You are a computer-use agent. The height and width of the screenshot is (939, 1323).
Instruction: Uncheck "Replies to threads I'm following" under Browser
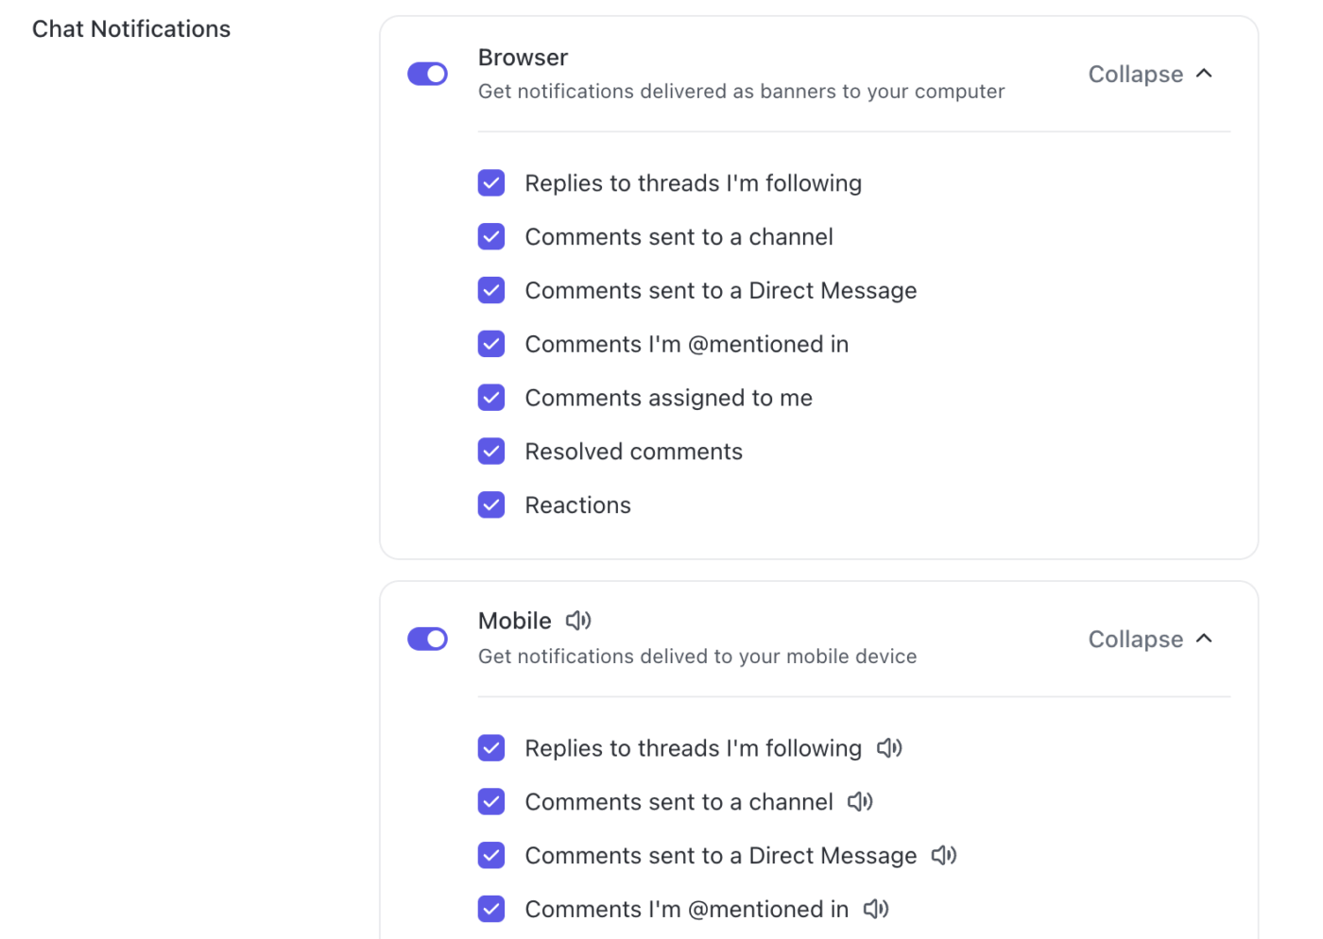[x=491, y=182]
